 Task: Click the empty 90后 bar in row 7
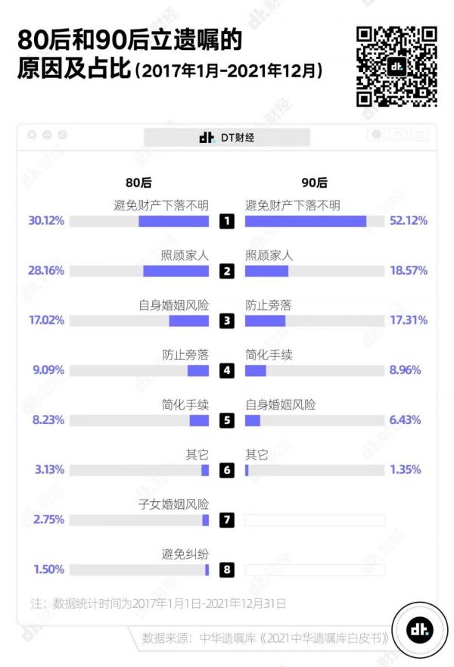pyautogui.click(x=315, y=520)
